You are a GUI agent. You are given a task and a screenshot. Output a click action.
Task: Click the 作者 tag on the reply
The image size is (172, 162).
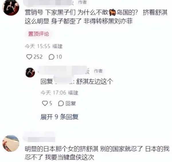click(x=98, y=71)
